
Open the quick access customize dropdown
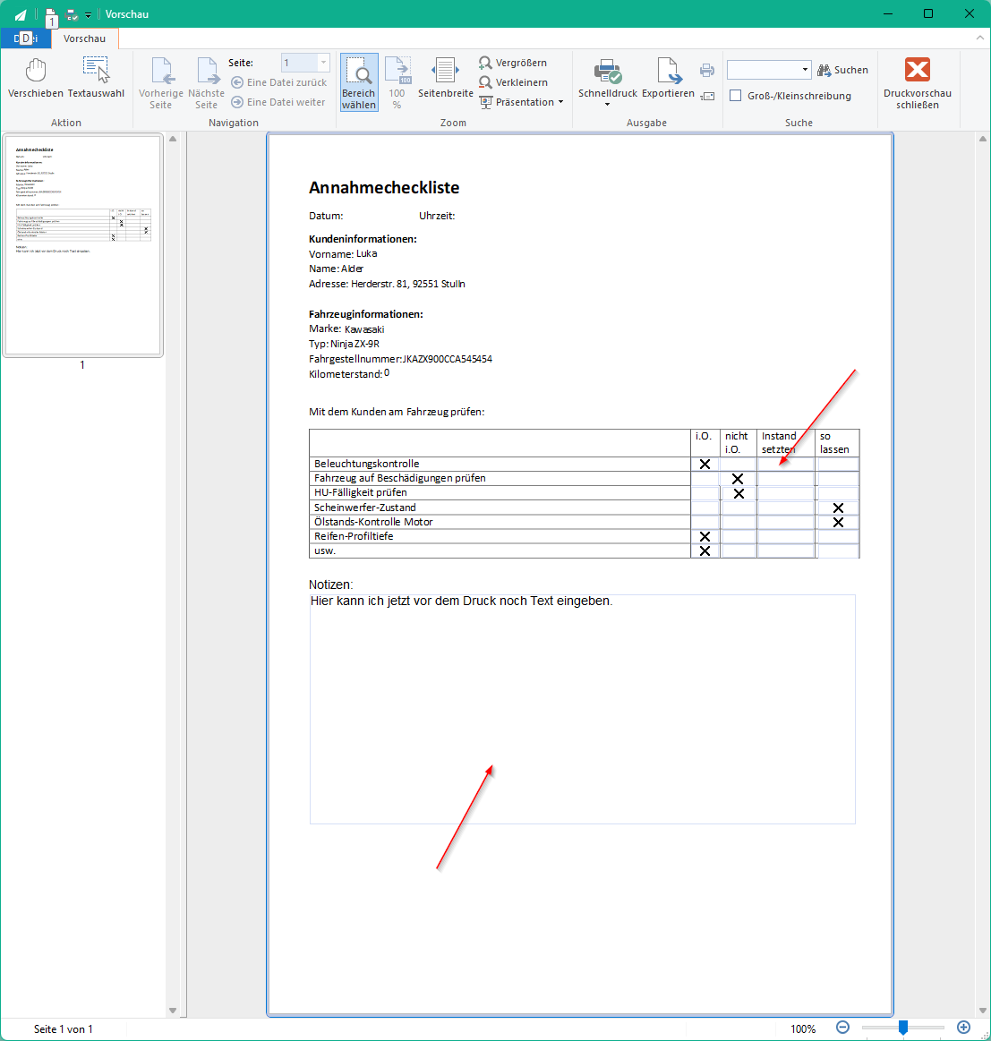click(89, 14)
